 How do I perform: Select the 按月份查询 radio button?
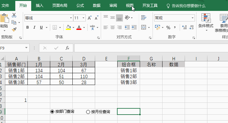tap(88, 112)
